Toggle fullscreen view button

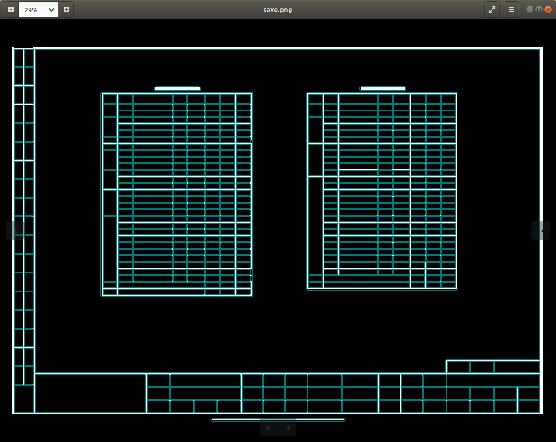pyautogui.click(x=492, y=10)
